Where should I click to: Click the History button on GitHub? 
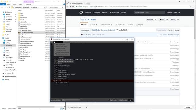(176, 30)
